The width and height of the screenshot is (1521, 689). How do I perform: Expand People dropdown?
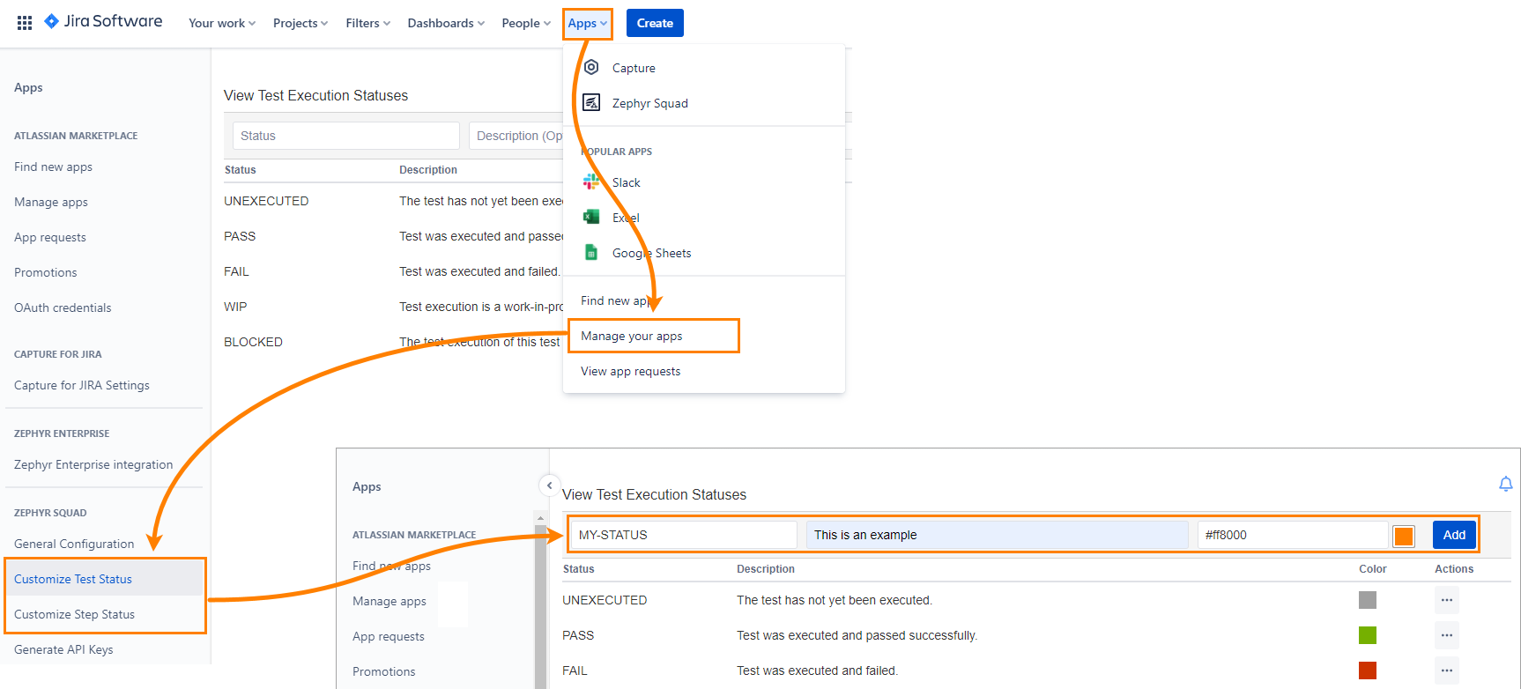coord(526,23)
